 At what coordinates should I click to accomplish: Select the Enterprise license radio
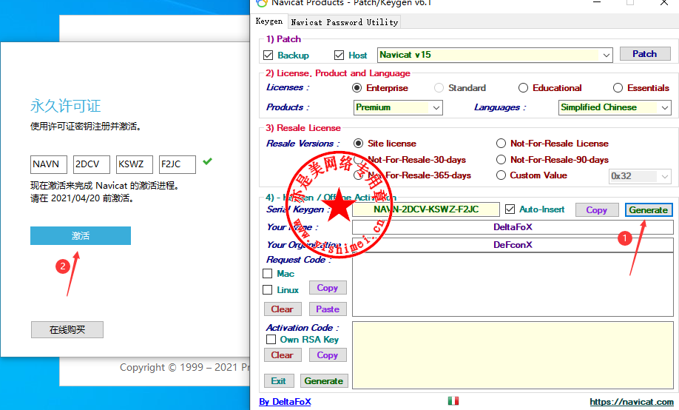click(357, 88)
